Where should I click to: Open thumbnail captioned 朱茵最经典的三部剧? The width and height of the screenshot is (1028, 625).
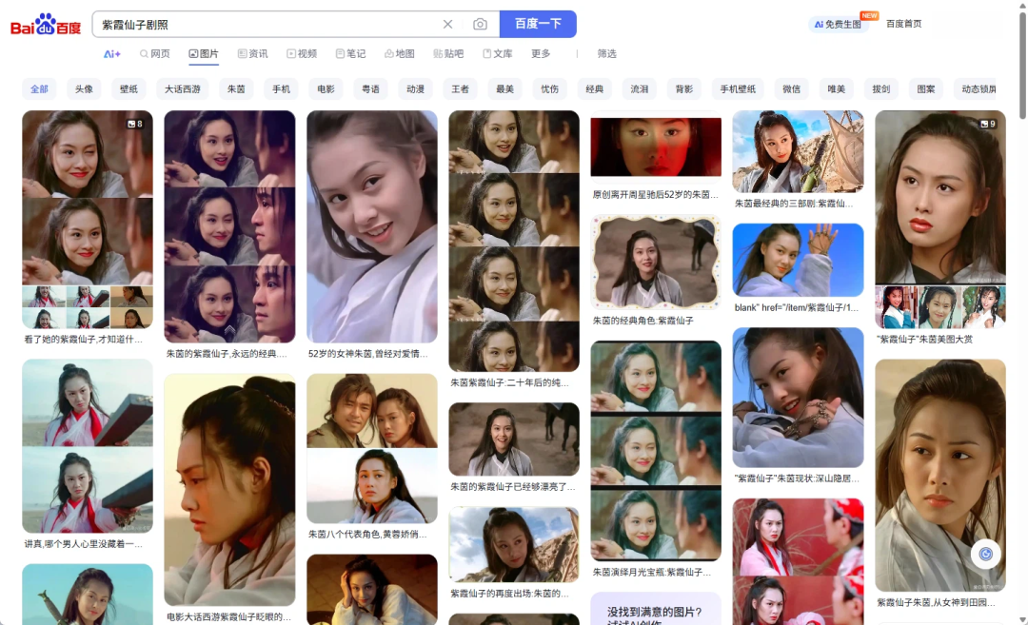coord(798,151)
